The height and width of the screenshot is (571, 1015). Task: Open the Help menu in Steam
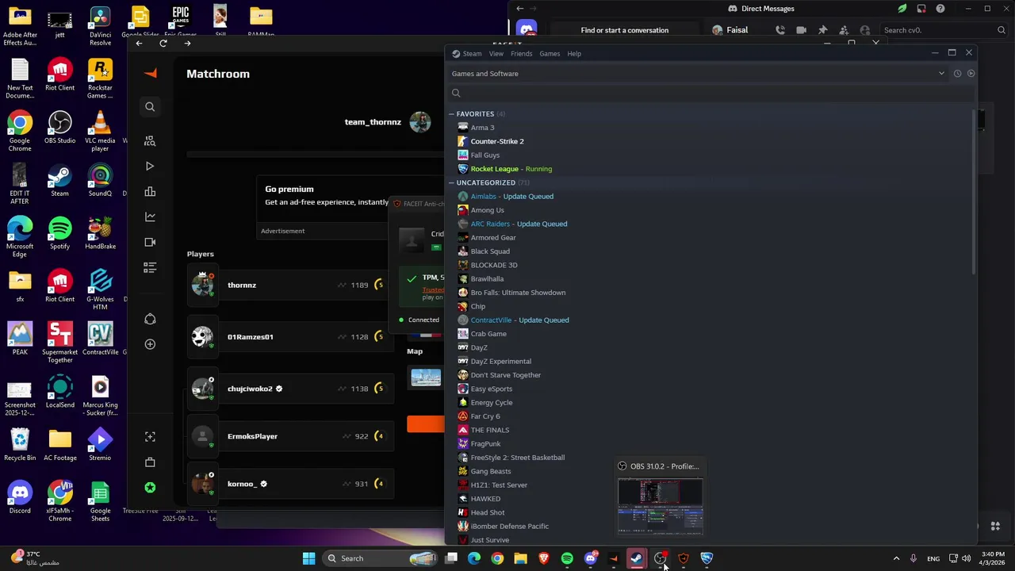tap(574, 54)
